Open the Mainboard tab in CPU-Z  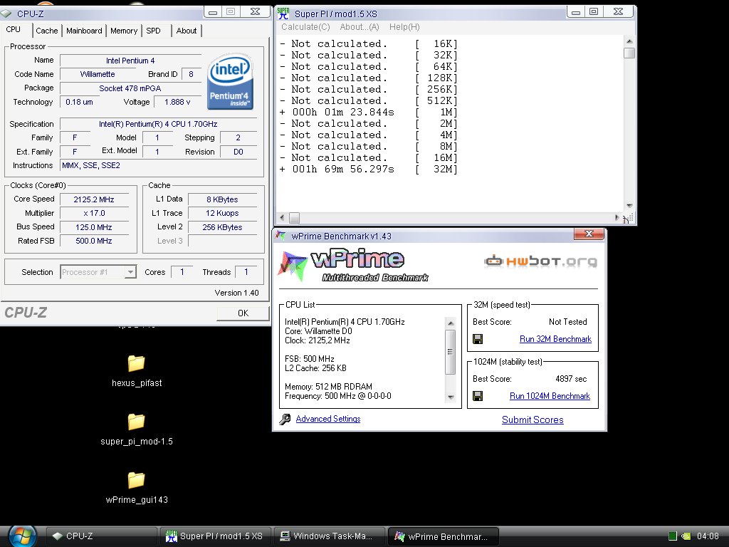coord(84,31)
